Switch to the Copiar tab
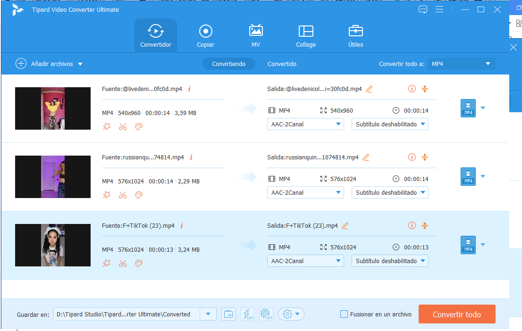 (x=205, y=35)
